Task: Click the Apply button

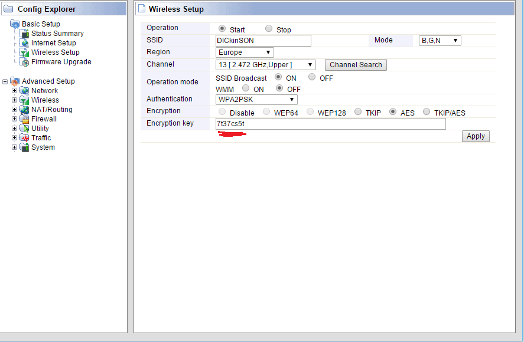Action: 476,136
